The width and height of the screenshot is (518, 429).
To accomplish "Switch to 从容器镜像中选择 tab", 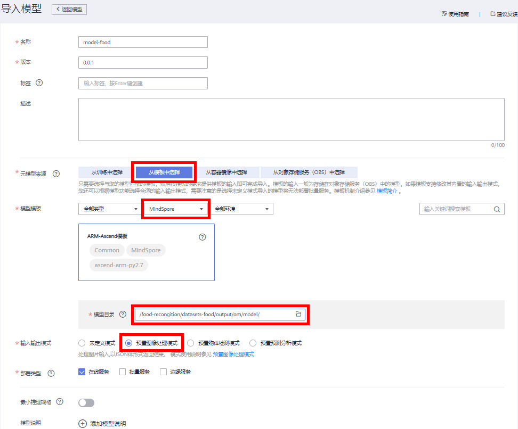I will point(226,172).
